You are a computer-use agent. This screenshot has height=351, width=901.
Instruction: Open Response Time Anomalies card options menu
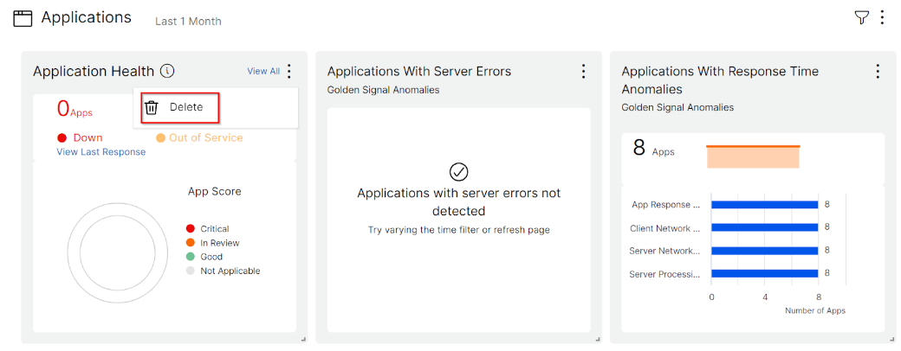point(878,71)
